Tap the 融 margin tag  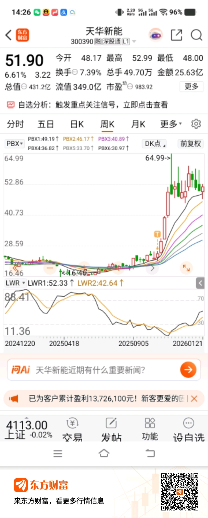point(98,42)
